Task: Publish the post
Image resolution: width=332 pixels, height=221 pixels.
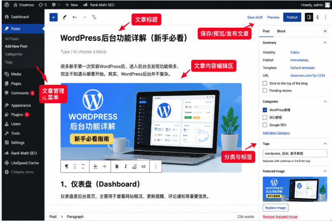Action: click(292, 17)
